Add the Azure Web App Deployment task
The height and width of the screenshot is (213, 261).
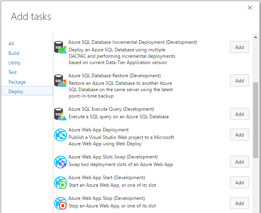pos(239,135)
